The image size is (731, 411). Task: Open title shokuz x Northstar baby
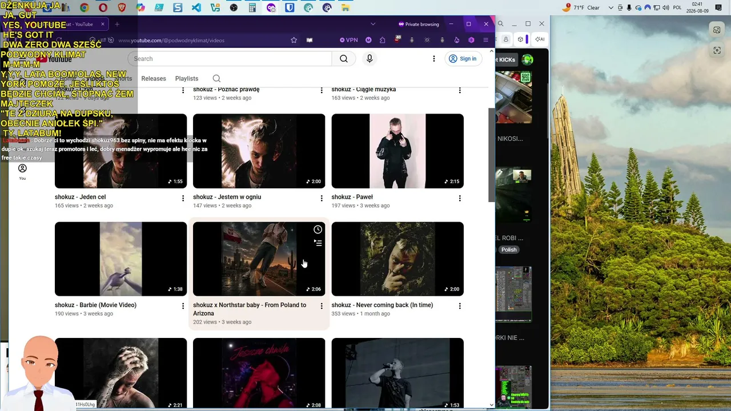250,309
